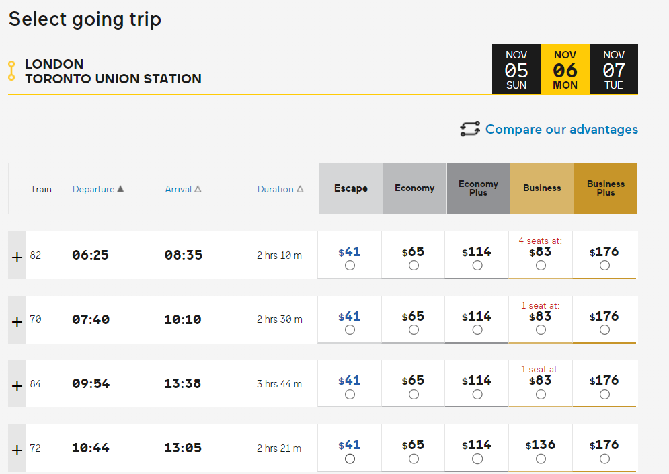Click the compare arrows icon
Viewport: 669px width, 474px height.
tap(470, 129)
